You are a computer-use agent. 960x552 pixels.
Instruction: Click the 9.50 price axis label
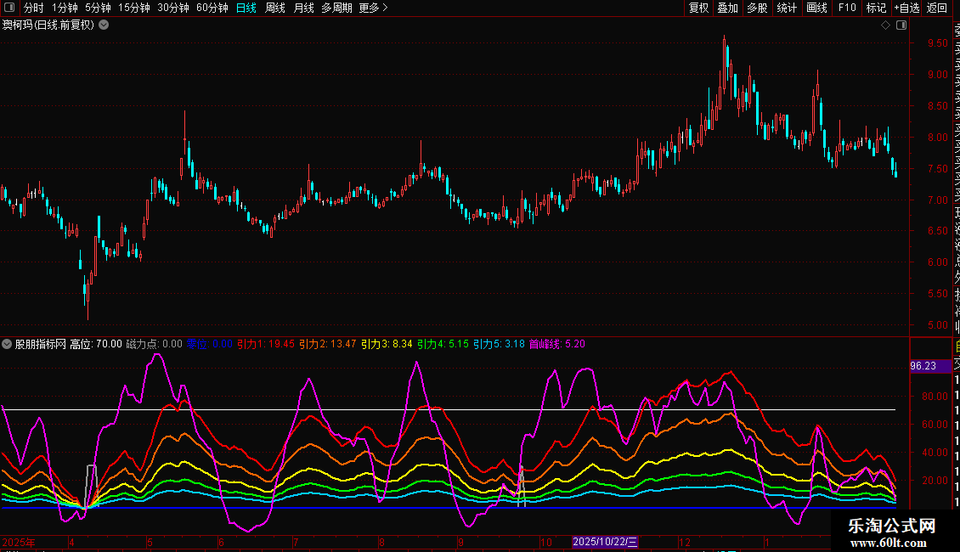[x=937, y=43]
